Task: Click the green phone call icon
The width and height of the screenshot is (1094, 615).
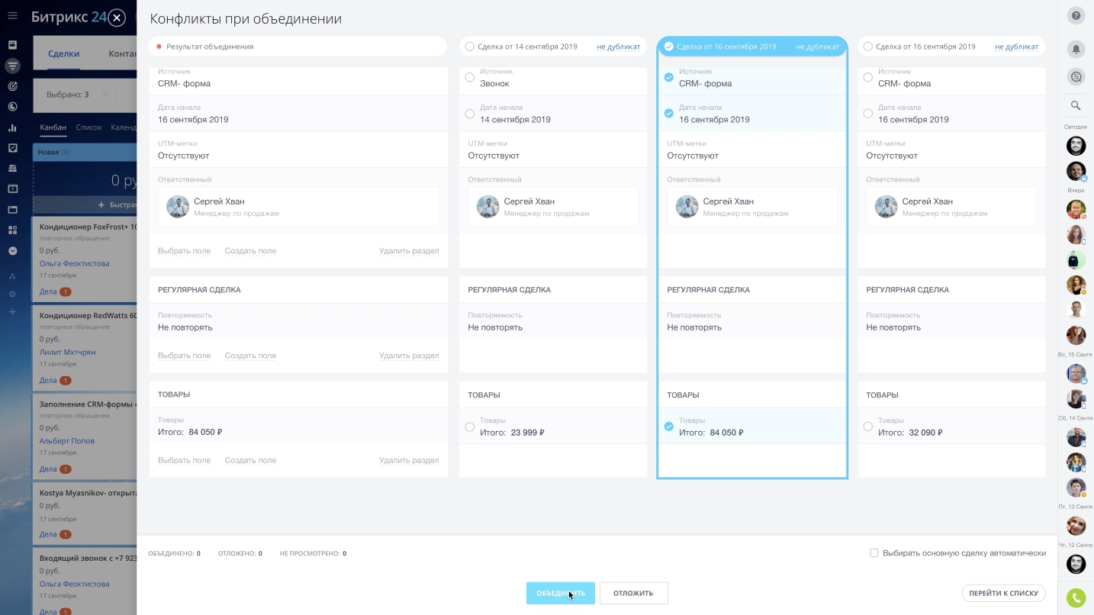Action: pyautogui.click(x=1076, y=598)
